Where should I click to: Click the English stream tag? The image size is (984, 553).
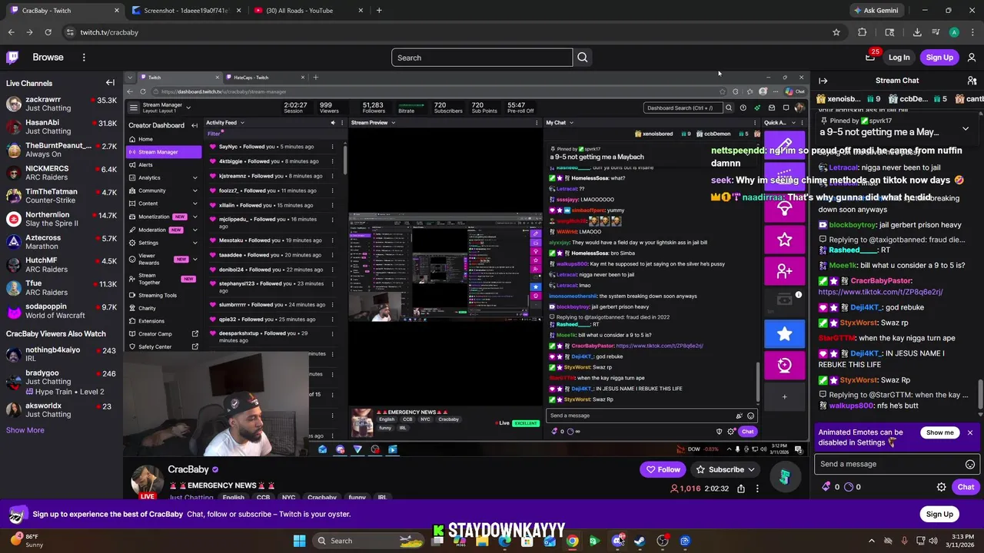coord(233,497)
